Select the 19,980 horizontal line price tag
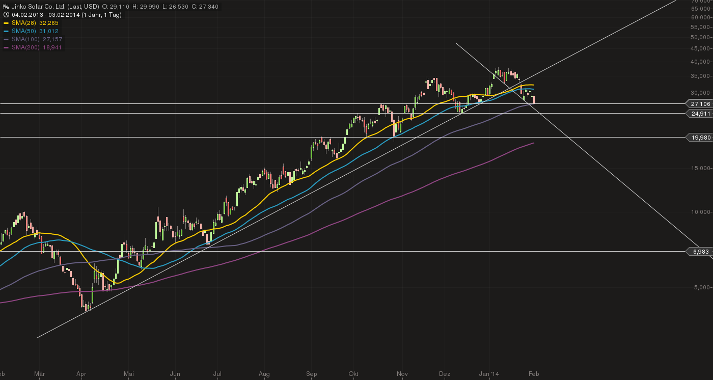The width and height of the screenshot is (713, 380). pos(699,138)
